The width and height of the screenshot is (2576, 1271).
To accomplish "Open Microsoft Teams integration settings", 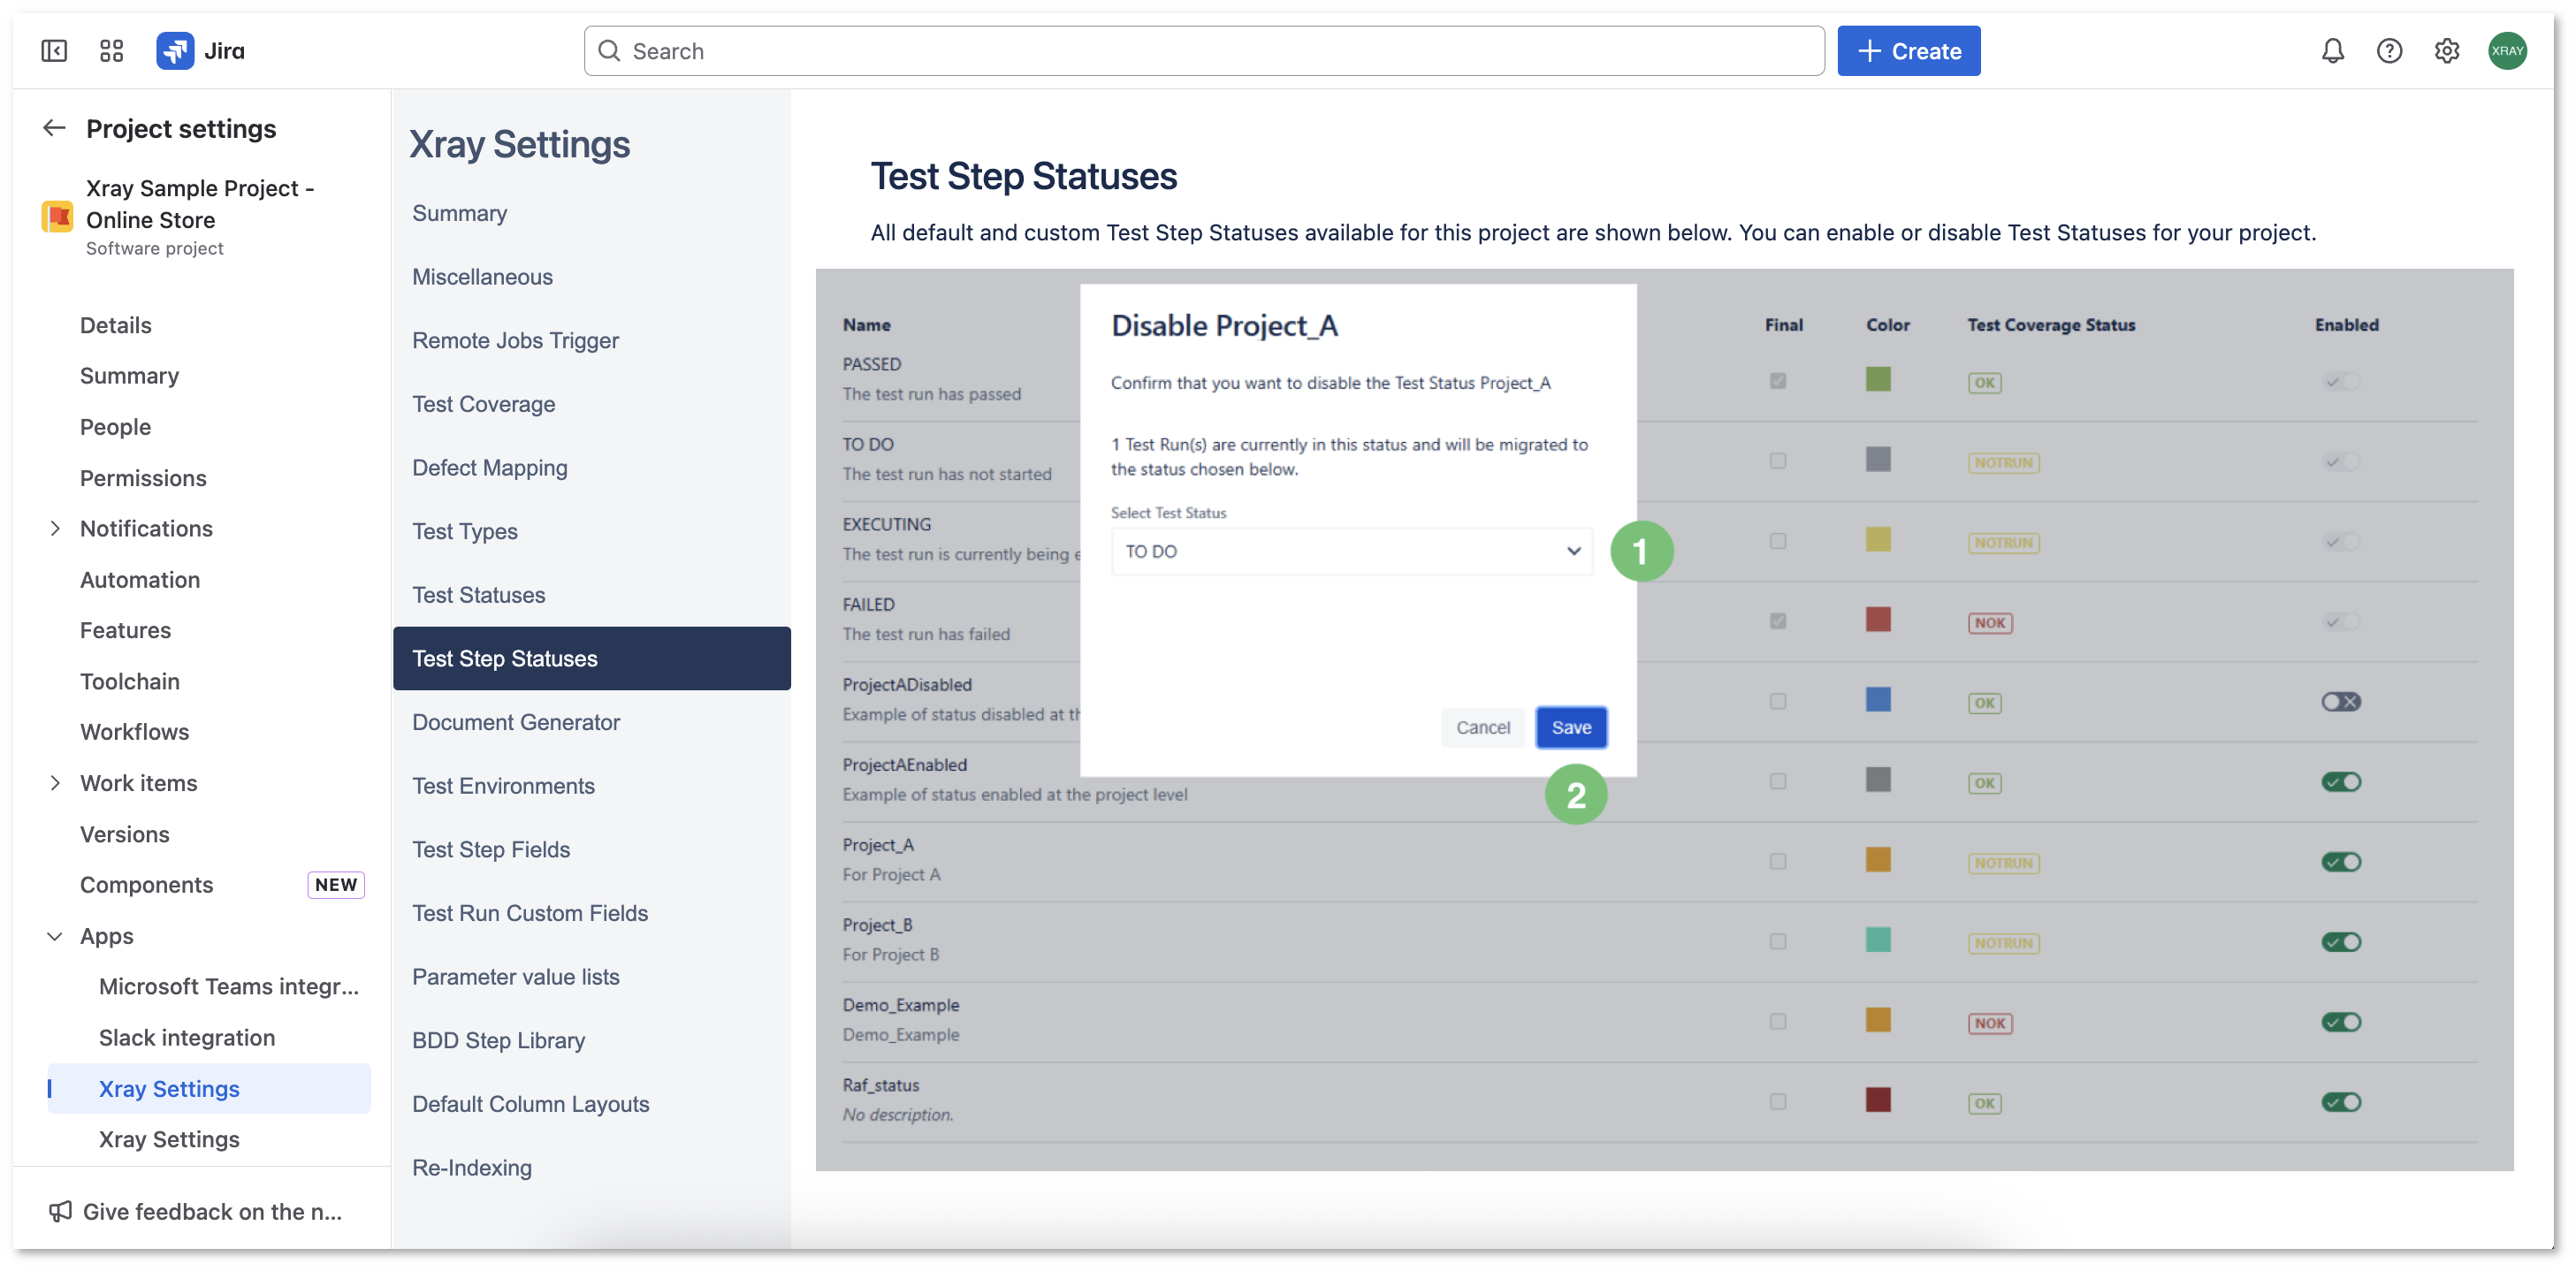I will coord(228,986).
